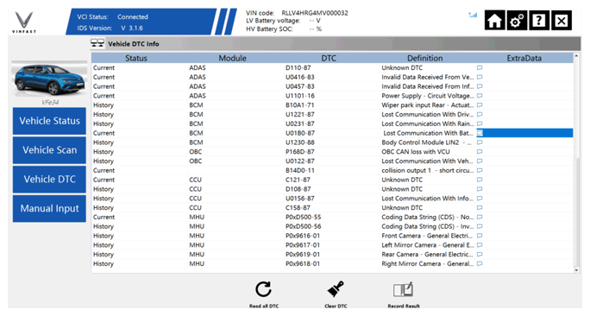The width and height of the screenshot is (590, 316).
Task: Sort by the ExtraData column header
Action: click(x=524, y=58)
